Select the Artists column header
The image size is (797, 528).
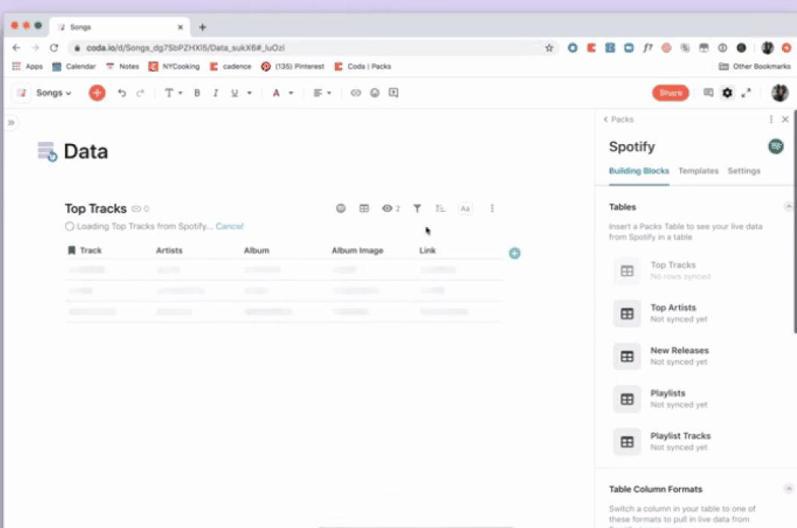[x=169, y=250]
